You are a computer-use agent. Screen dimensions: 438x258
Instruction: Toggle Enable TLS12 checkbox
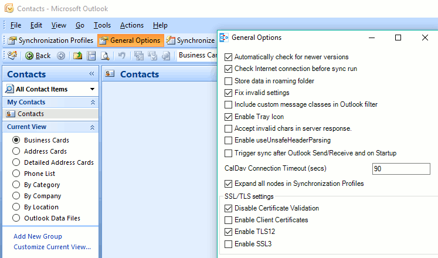228,232
